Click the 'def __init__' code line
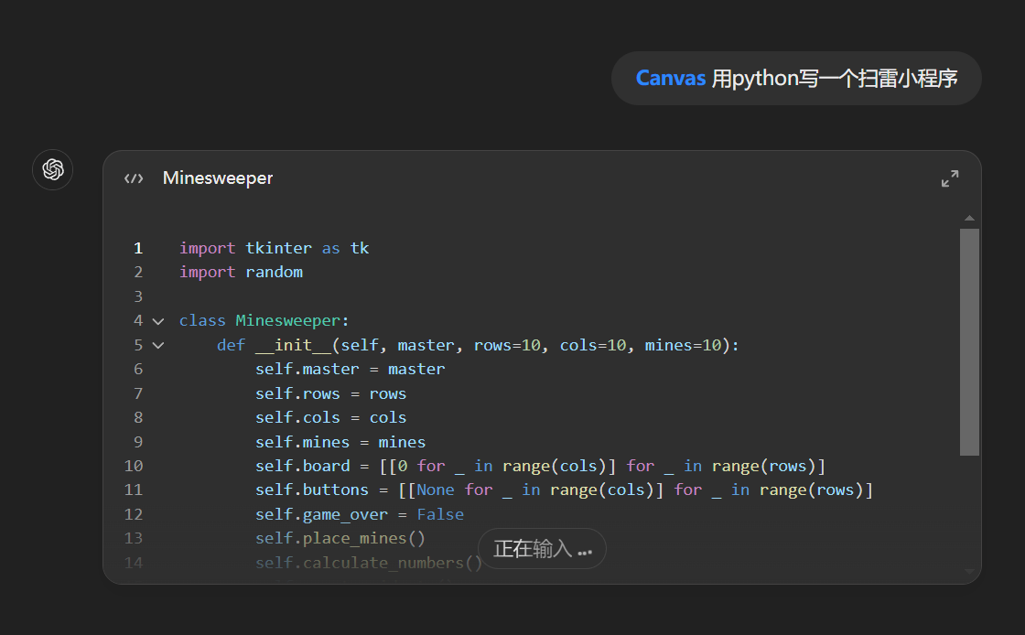Viewport: 1025px width, 635px height. coord(478,345)
